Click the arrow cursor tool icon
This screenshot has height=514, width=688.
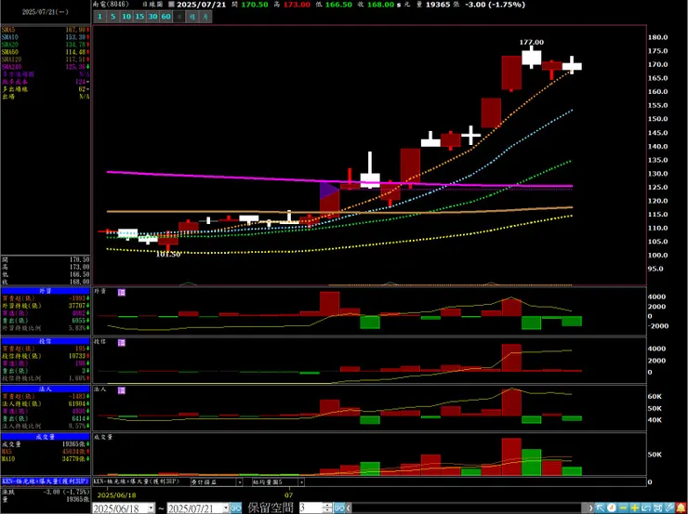coord(600,507)
